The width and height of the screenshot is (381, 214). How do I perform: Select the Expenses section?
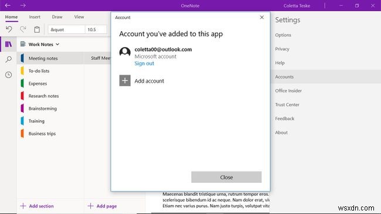point(50,83)
